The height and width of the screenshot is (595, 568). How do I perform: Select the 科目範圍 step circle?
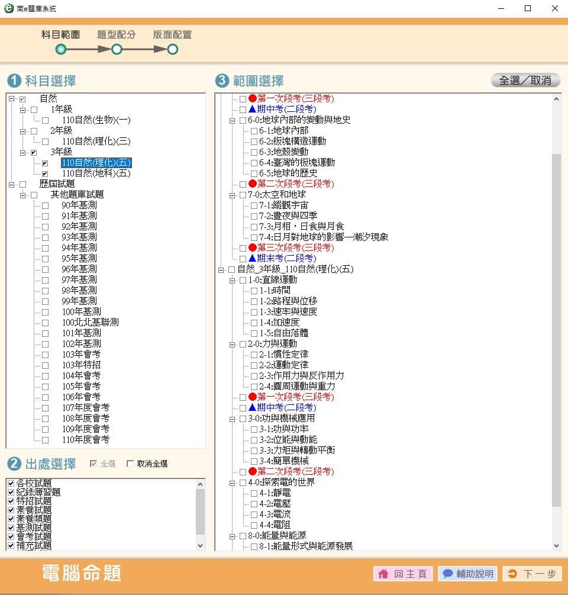(61, 49)
